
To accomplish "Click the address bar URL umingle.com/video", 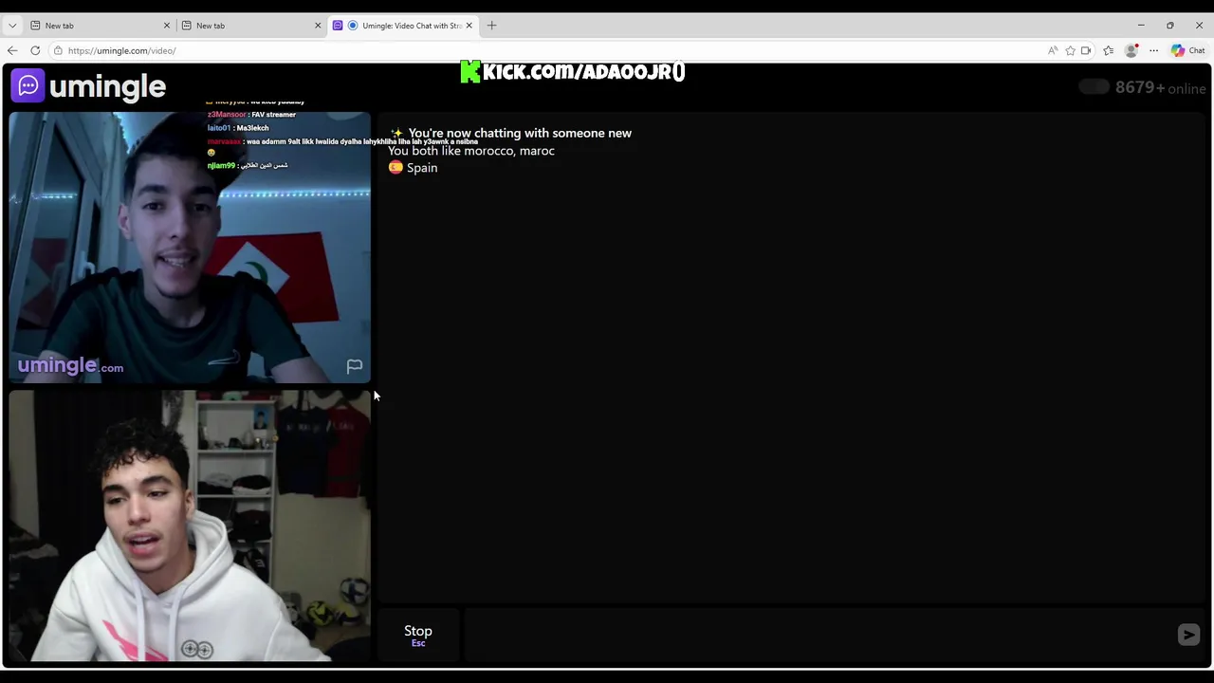I will tap(121, 50).
